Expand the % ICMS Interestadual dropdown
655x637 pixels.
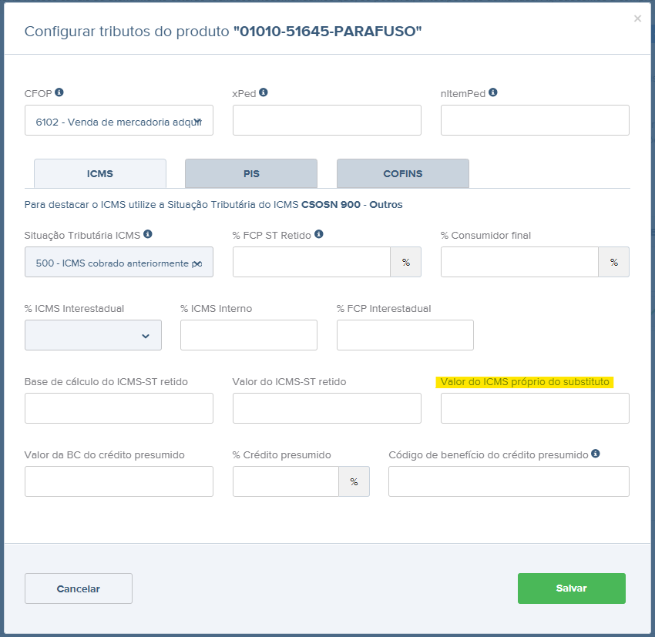[93, 335]
